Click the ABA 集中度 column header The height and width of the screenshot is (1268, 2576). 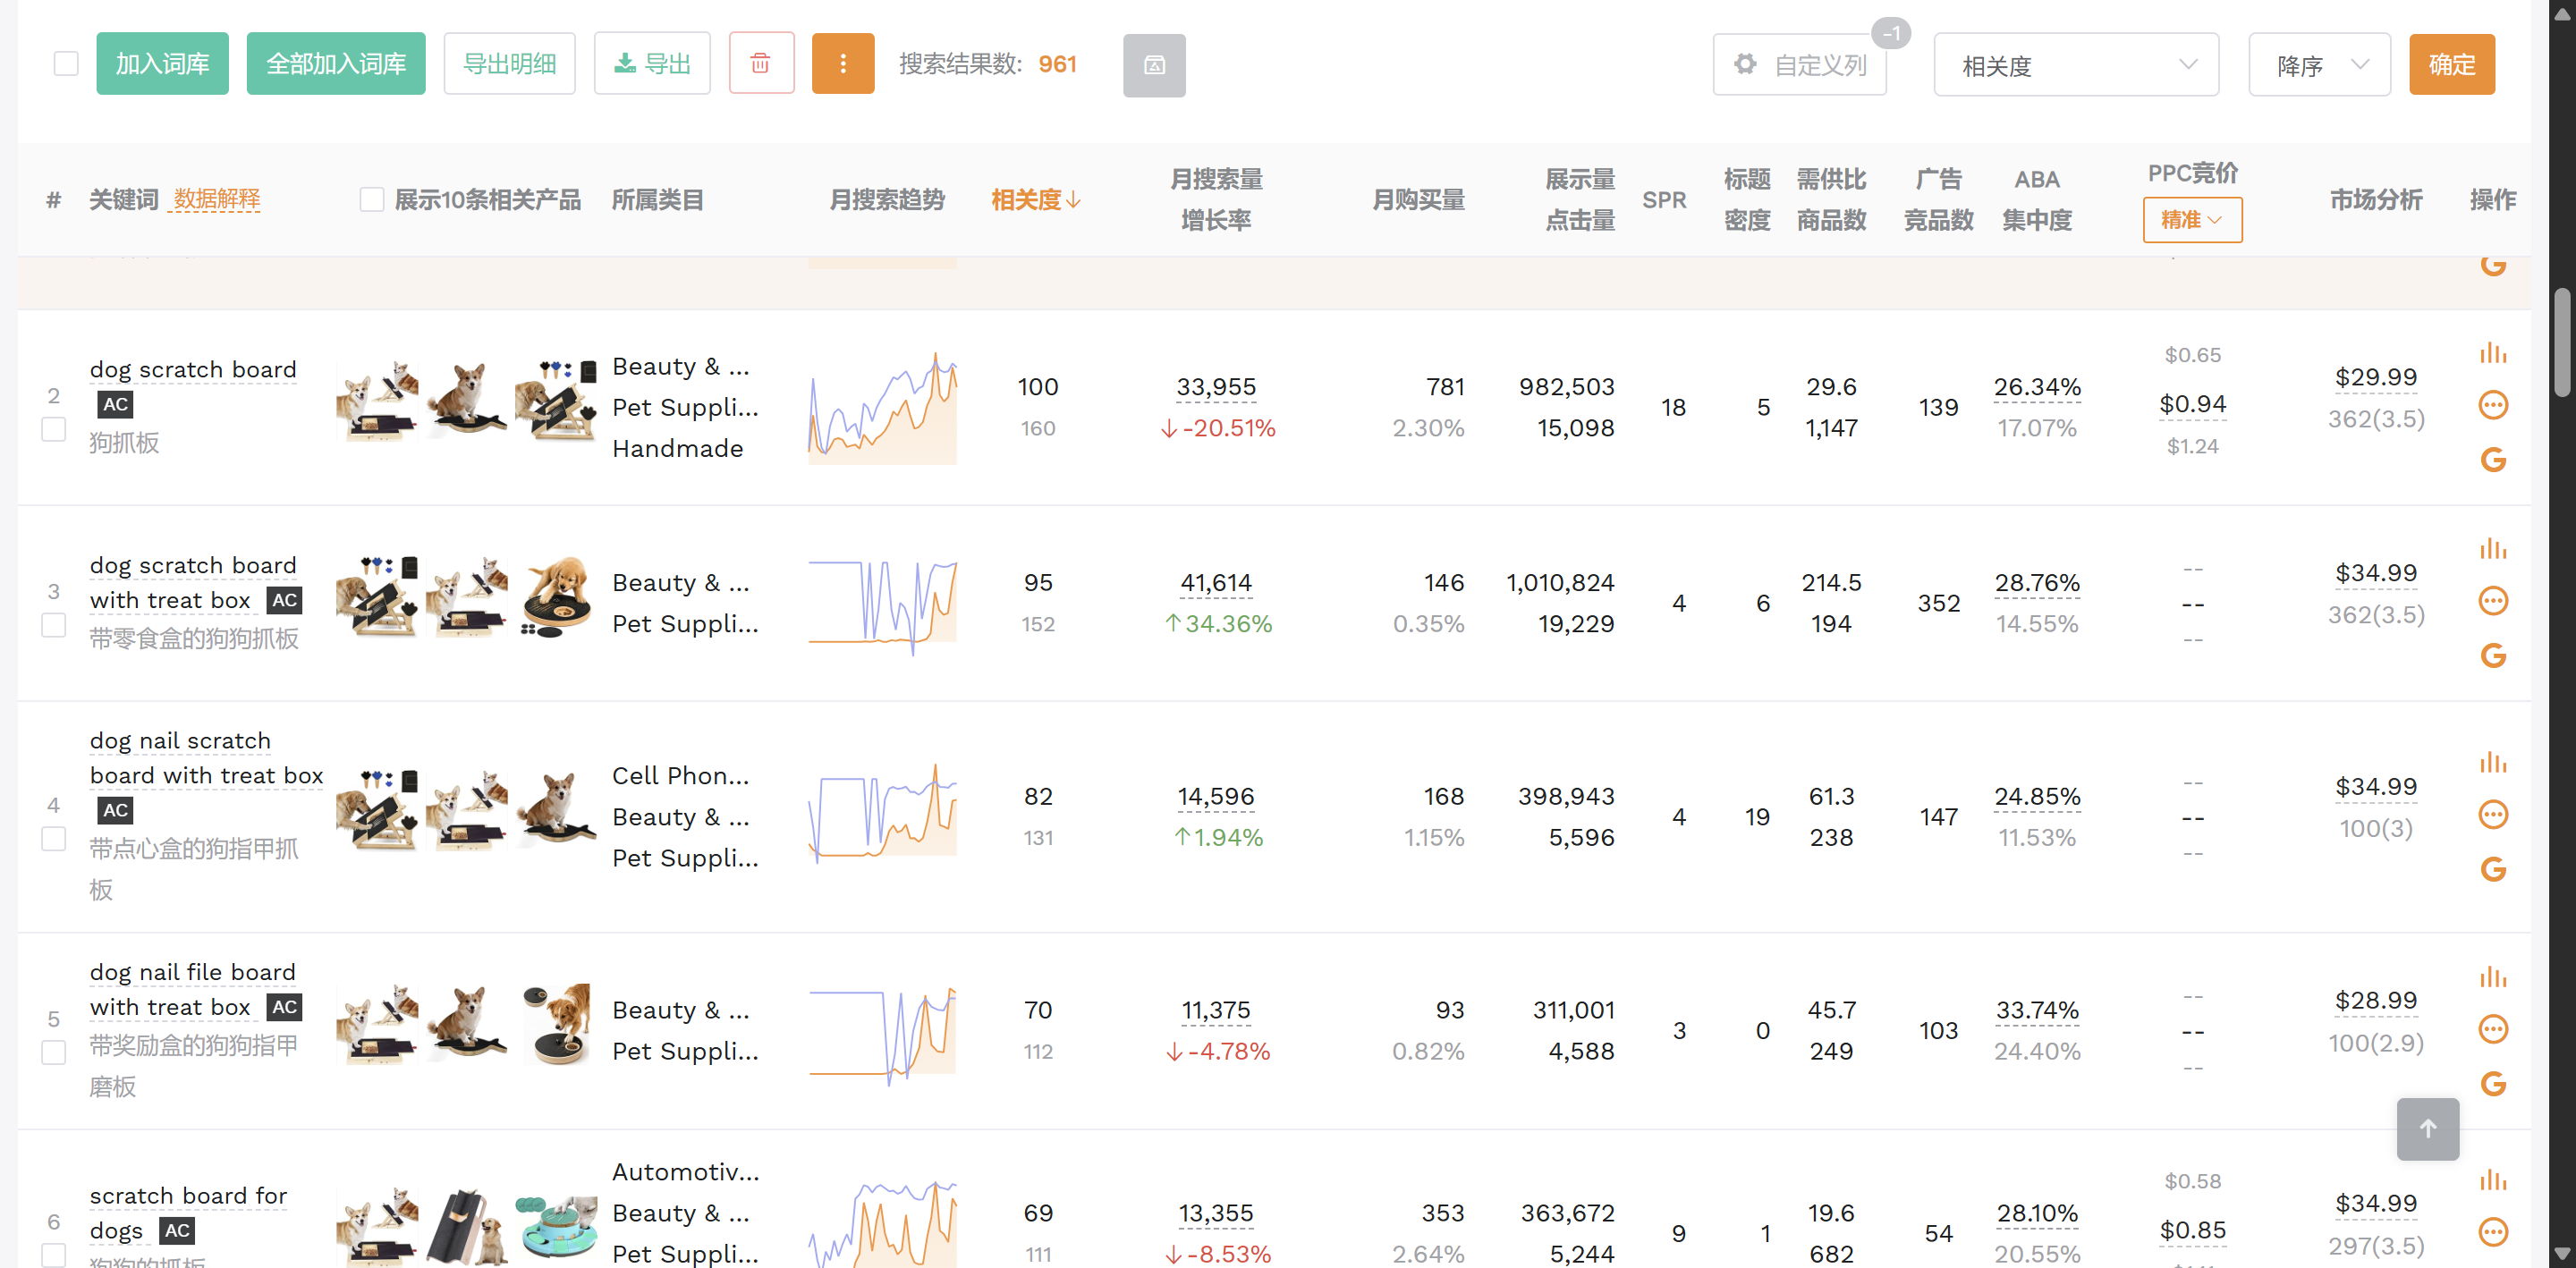2037,200
